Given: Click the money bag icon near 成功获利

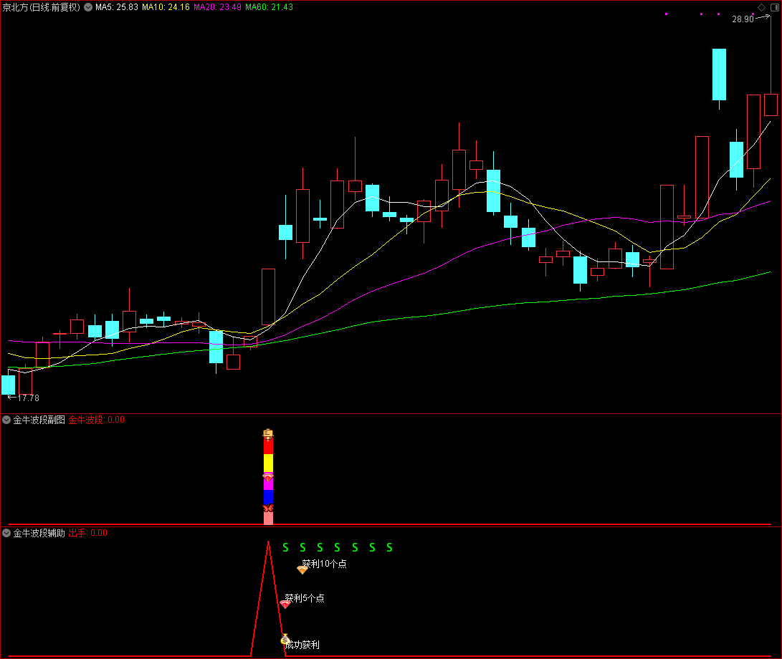Looking at the screenshot, I should (285, 639).
